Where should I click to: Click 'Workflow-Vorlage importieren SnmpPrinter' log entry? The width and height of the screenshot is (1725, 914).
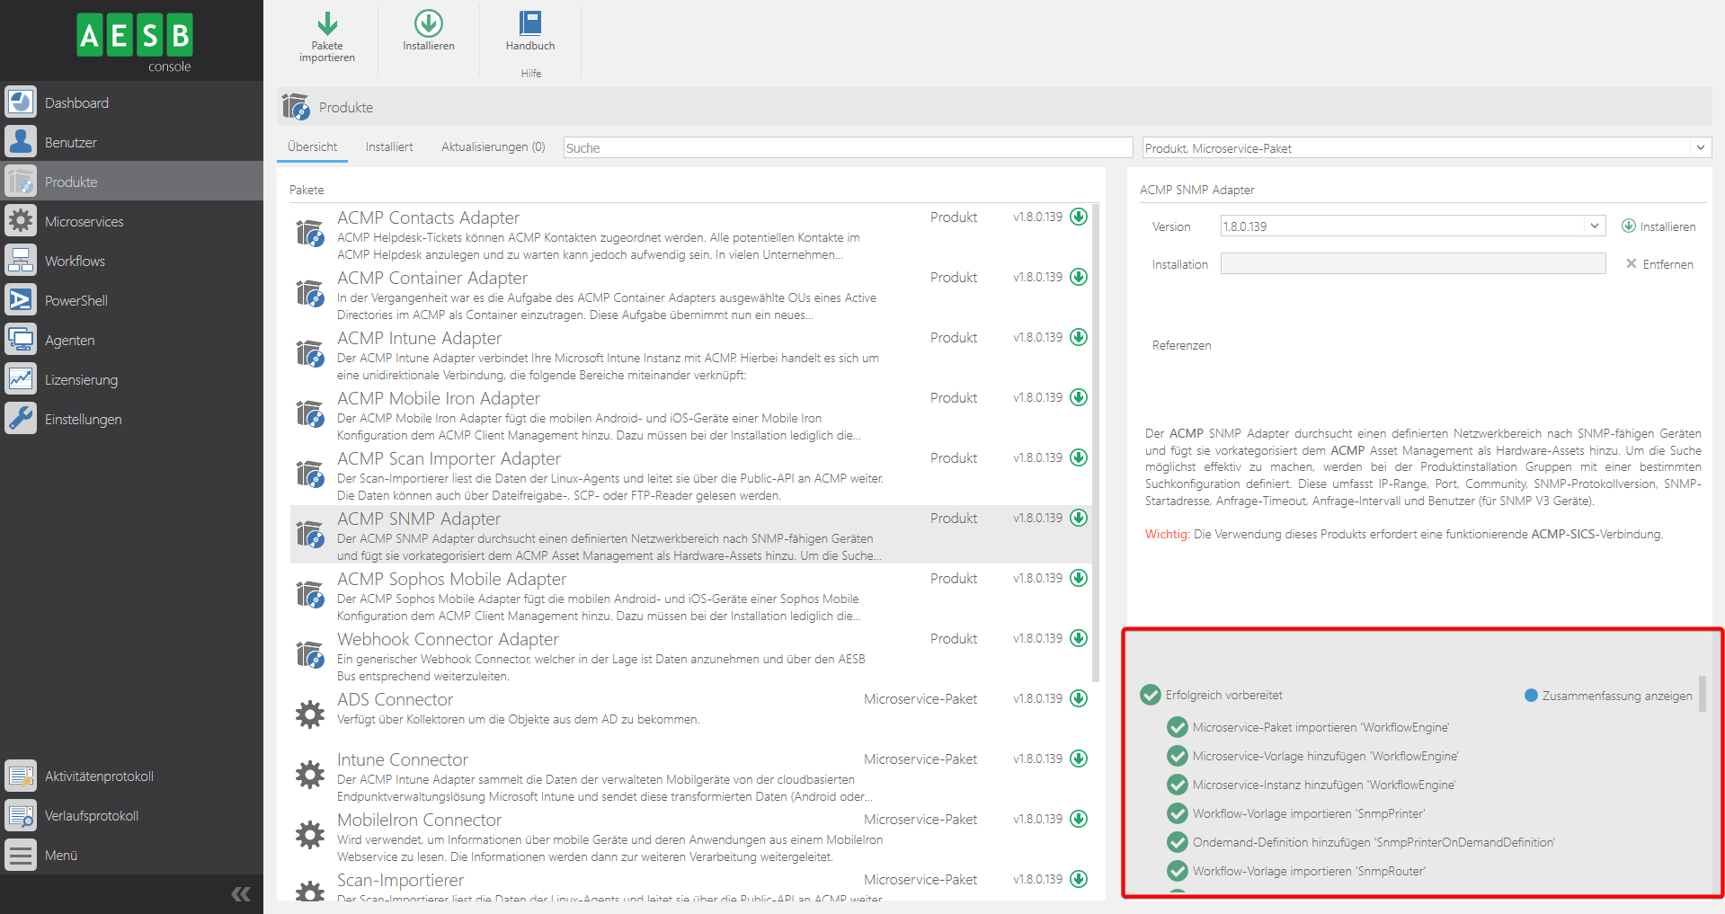click(1295, 813)
